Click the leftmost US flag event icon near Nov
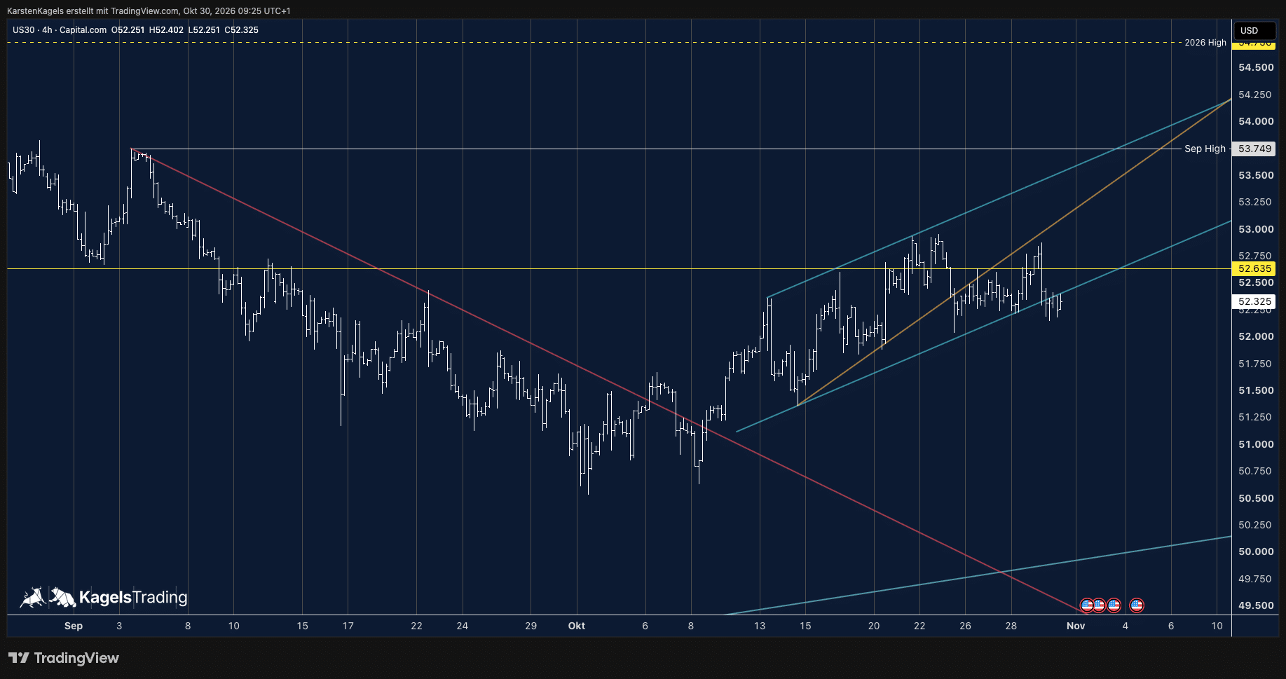This screenshot has width=1286, height=679. coord(1087,605)
